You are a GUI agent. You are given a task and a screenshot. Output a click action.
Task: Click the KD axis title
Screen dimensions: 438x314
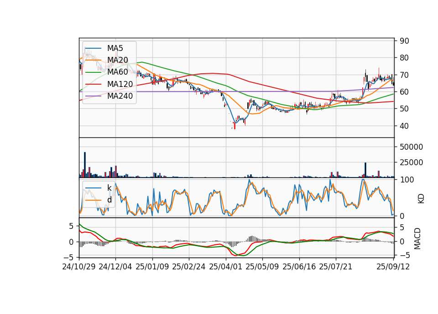(421, 199)
